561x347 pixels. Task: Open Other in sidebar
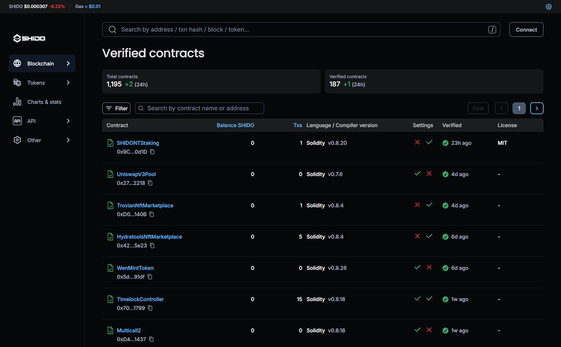(x=42, y=140)
